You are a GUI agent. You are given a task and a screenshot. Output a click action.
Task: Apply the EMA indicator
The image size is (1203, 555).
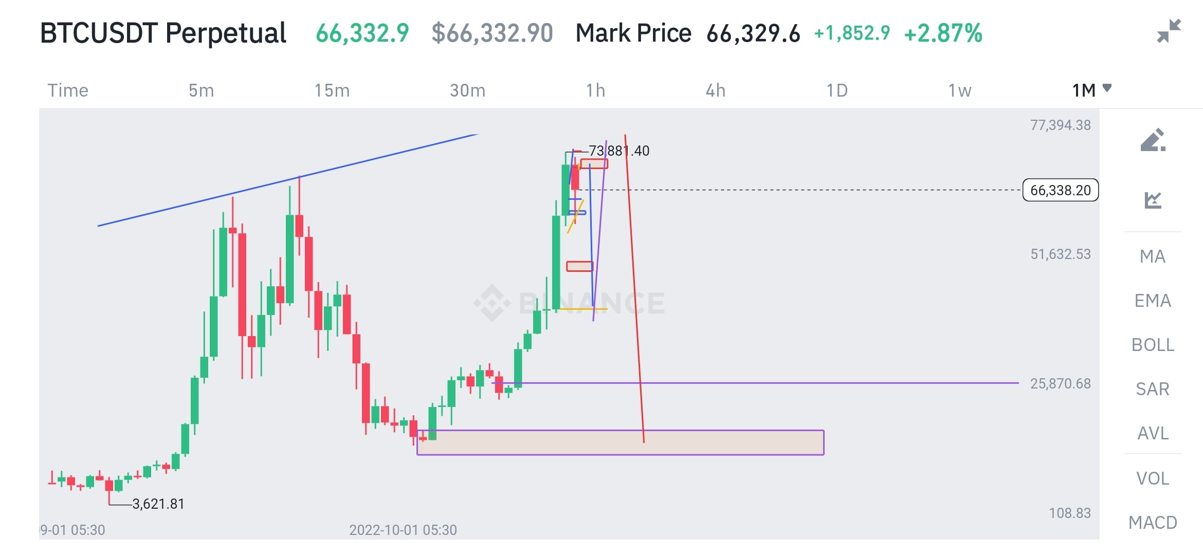point(1152,300)
